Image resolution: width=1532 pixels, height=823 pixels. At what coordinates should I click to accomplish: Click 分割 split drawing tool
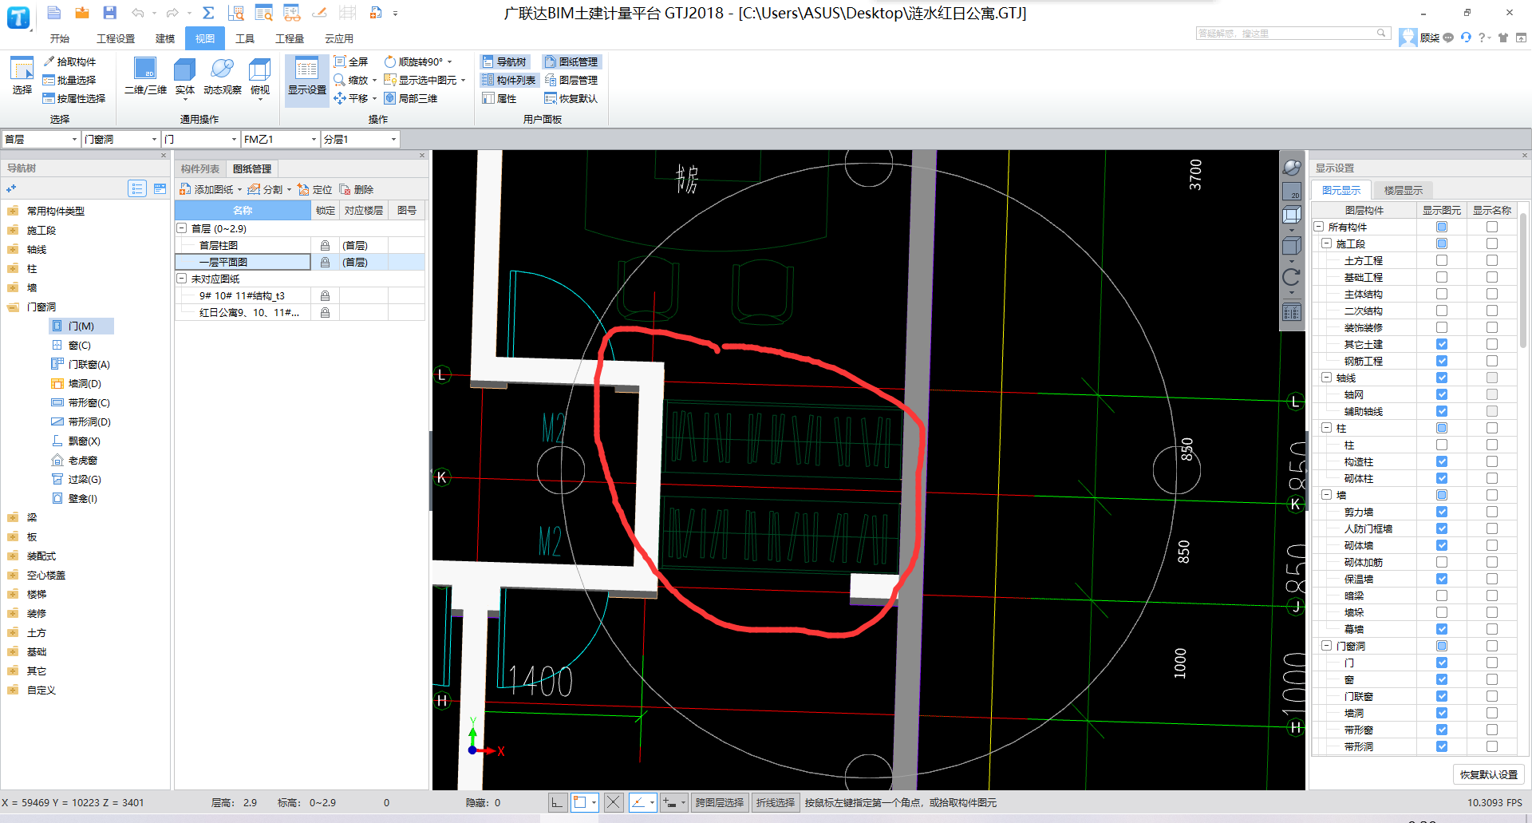(x=266, y=189)
